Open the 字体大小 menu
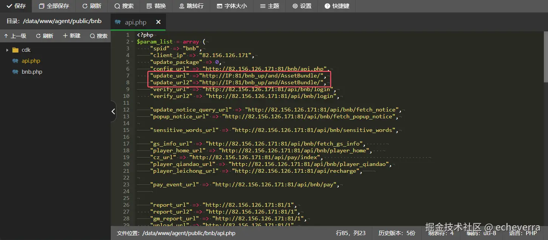 point(232,6)
